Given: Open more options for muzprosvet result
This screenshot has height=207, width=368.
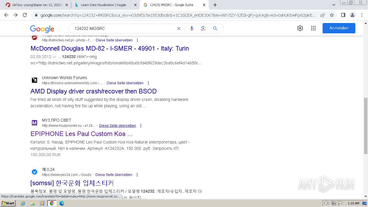Looking at the screenshot, I should [141, 126].
